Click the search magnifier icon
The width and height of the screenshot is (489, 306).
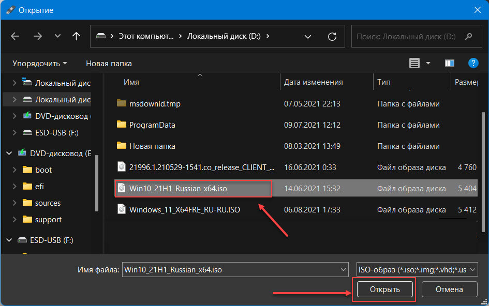coord(468,37)
